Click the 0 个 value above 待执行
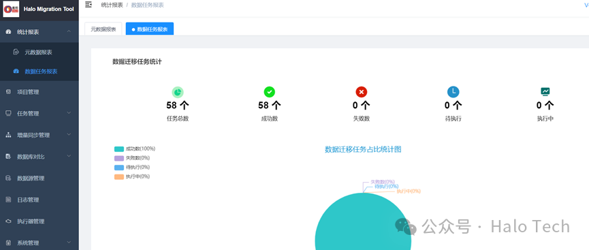 [x=453, y=106]
